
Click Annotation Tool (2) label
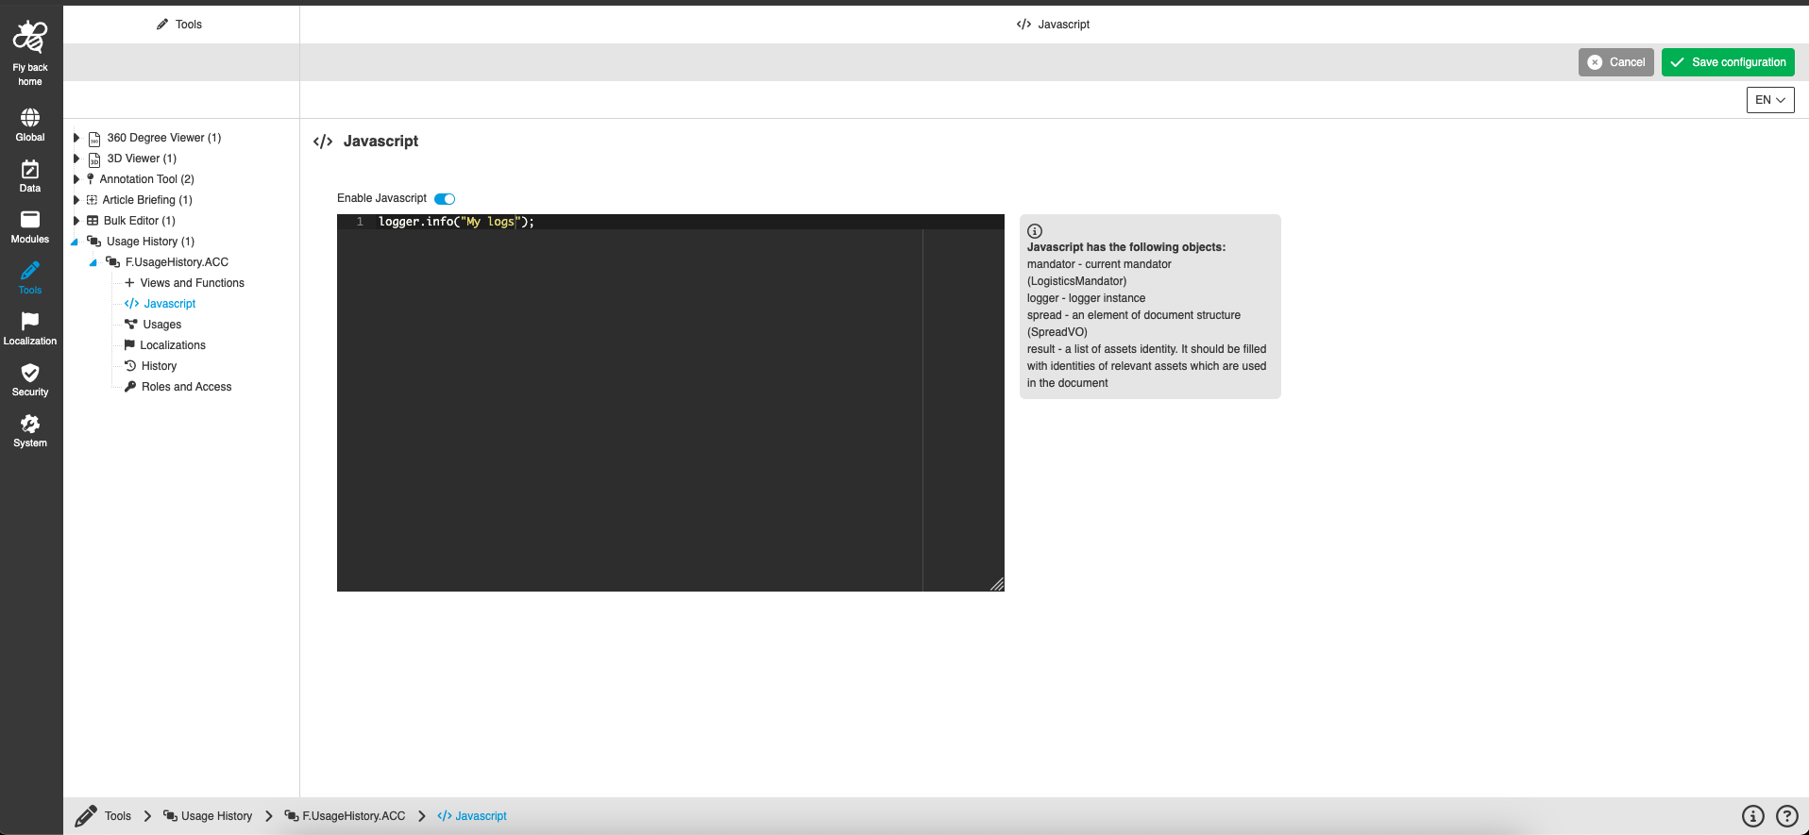coord(147,179)
